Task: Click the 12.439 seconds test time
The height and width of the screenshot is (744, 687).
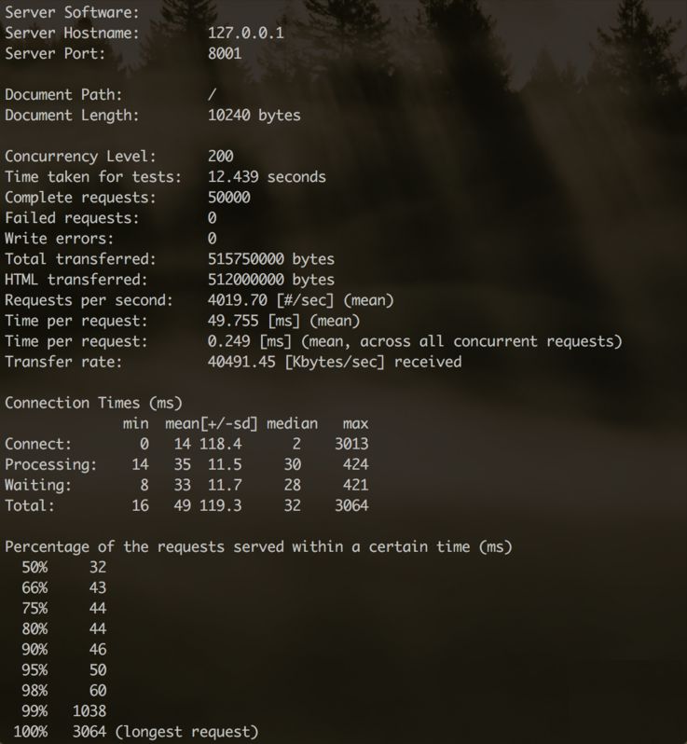Action: point(267,177)
